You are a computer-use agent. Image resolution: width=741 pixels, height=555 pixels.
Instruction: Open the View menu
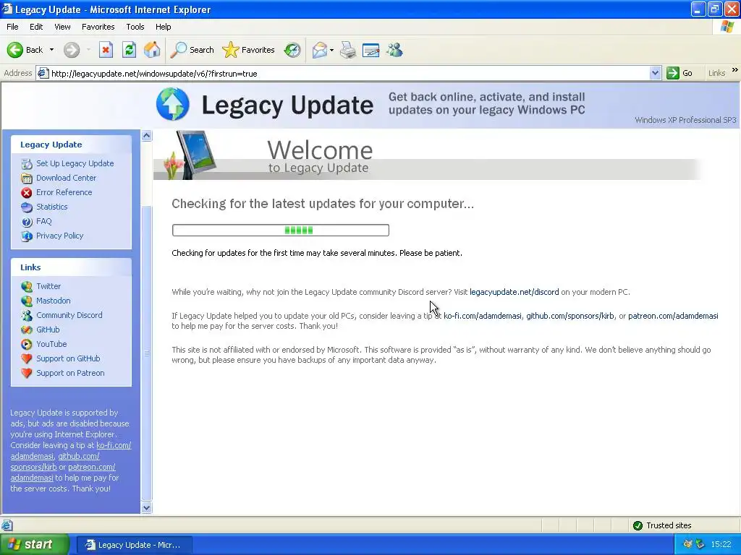coord(62,27)
